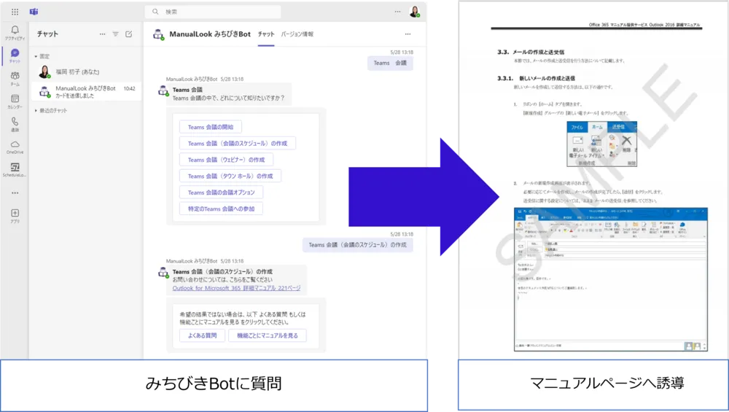Click the chat filter icon
The image size is (729, 412).
pos(115,34)
